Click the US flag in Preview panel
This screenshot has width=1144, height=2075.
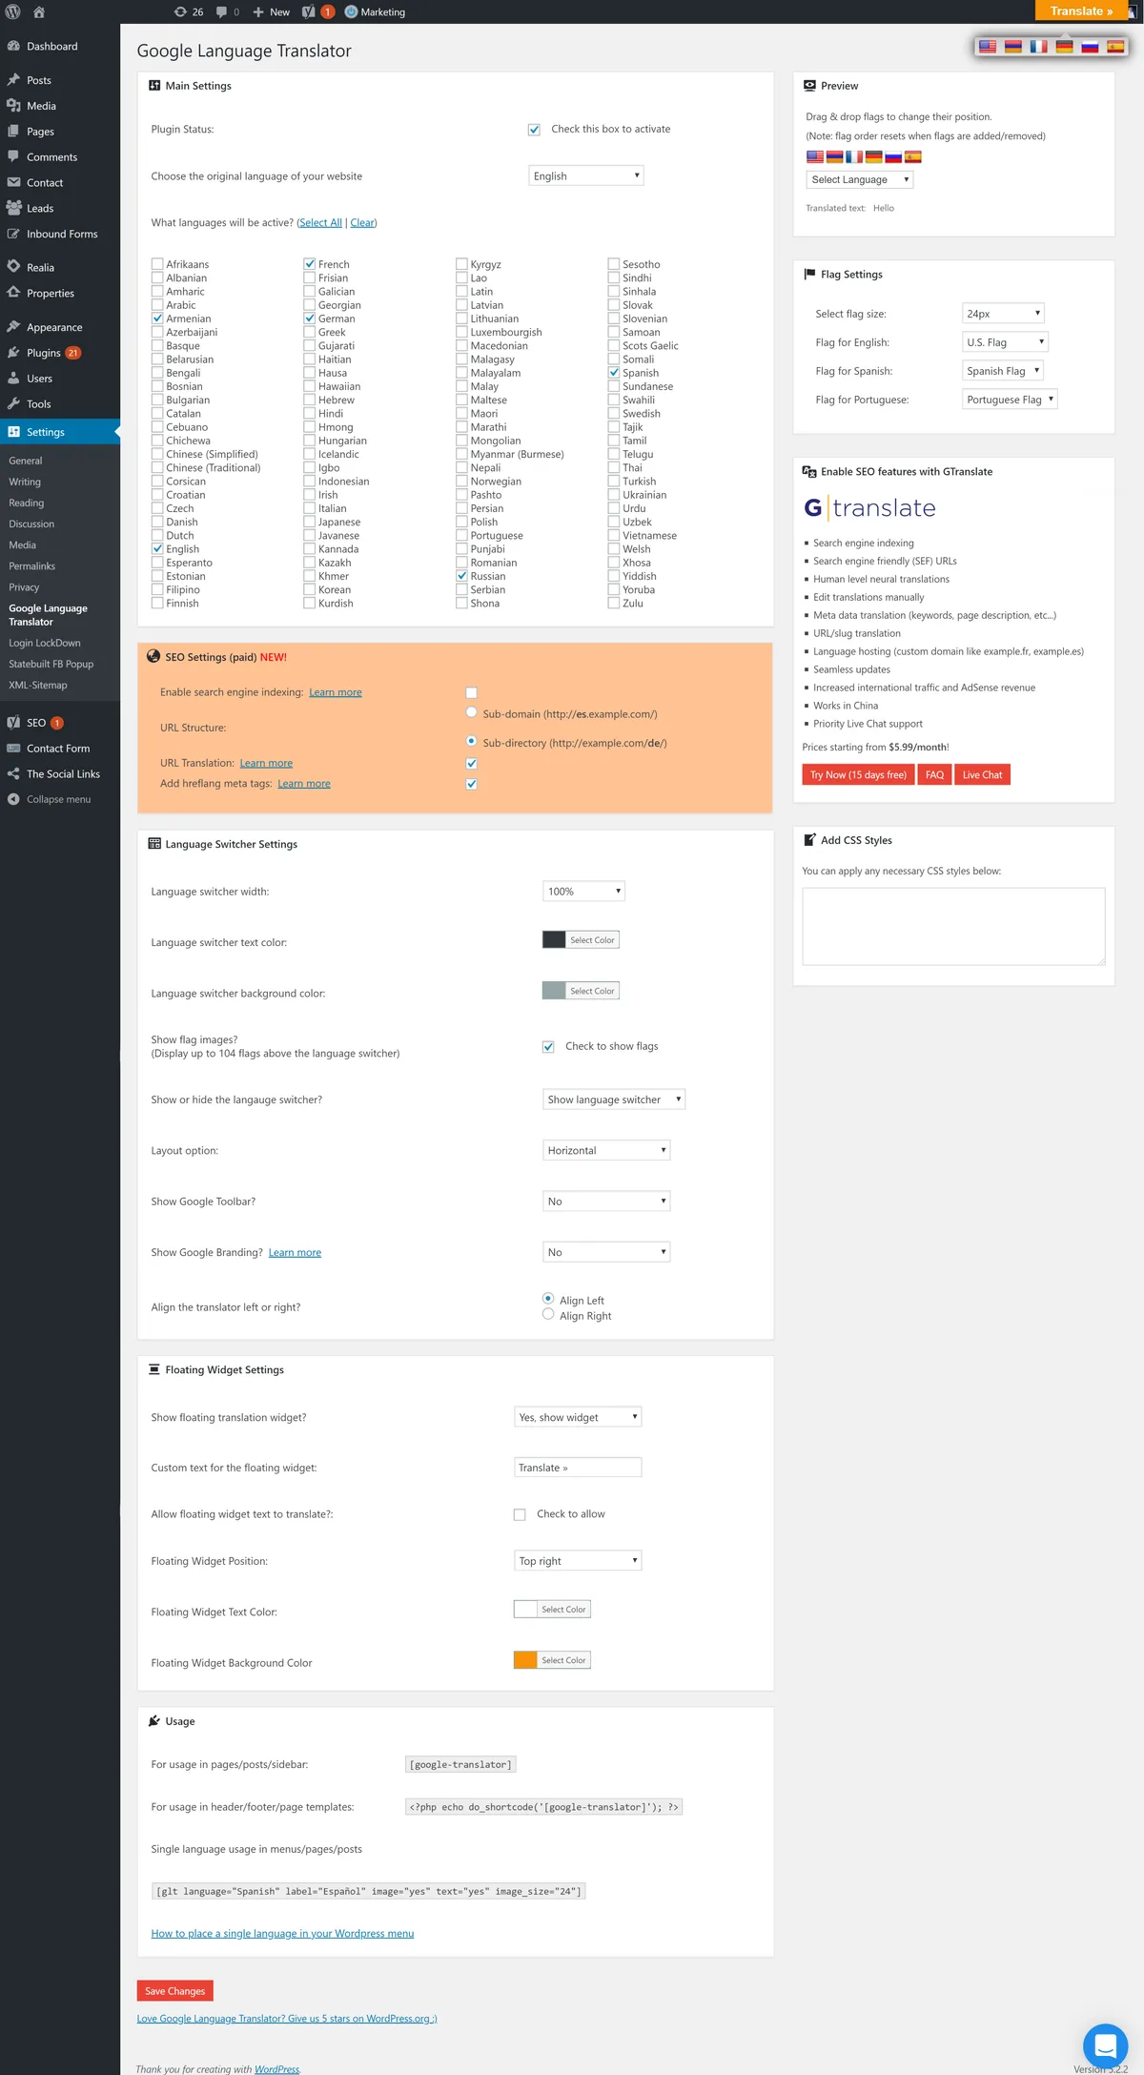(x=815, y=157)
